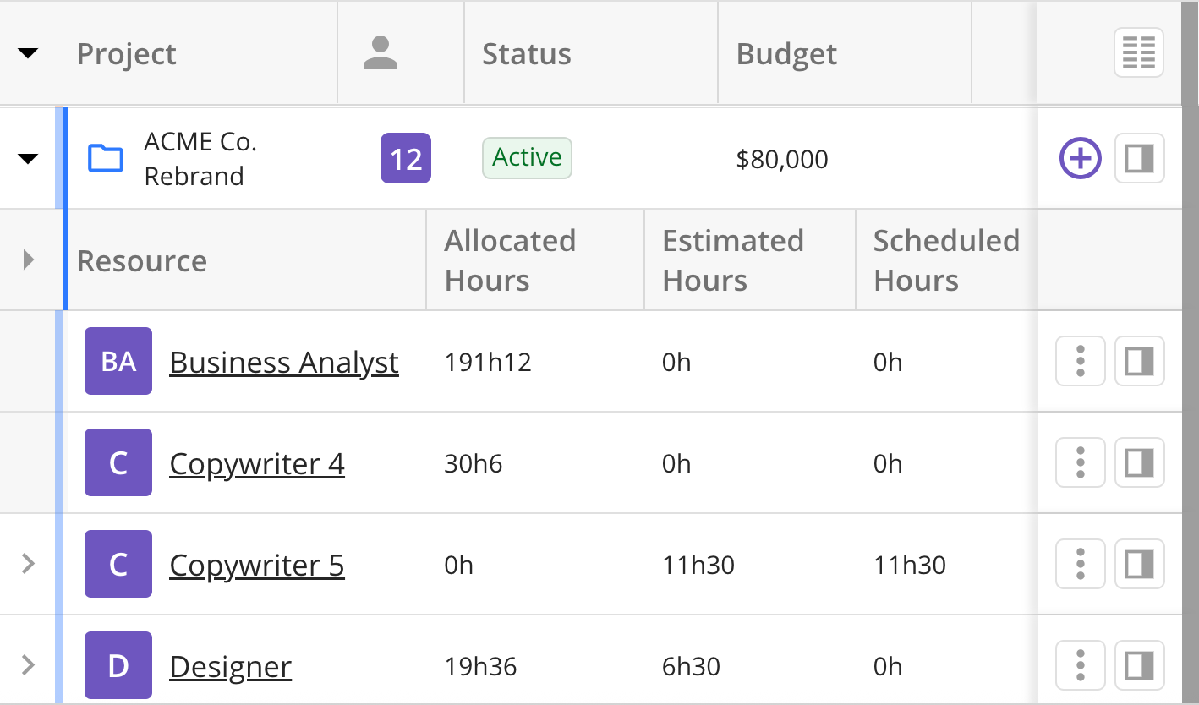Toggle side panel for Copywriter 4 row
The image size is (1199, 705).
(x=1139, y=462)
